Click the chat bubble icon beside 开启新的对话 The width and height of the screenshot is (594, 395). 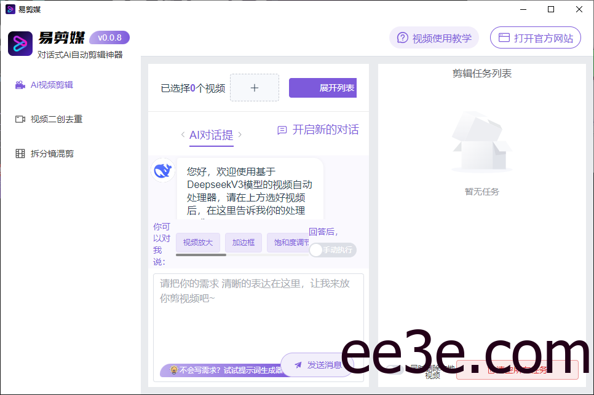coord(282,130)
